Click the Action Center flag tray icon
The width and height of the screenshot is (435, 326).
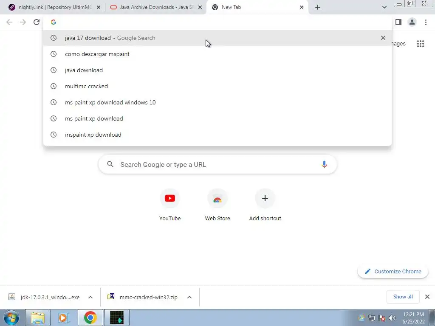tap(382, 318)
